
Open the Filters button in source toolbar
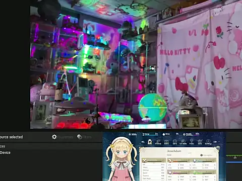pyautogui.click(x=84, y=137)
